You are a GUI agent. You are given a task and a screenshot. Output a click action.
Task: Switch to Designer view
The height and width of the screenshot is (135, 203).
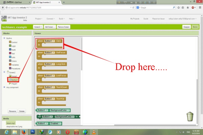(x=186, y=27)
